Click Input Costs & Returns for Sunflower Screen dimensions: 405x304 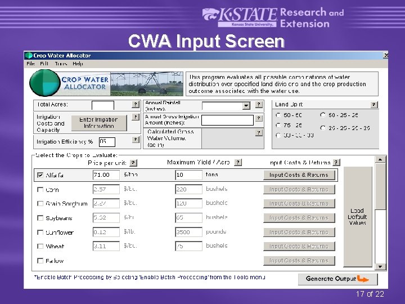pyautogui.click(x=299, y=232)
